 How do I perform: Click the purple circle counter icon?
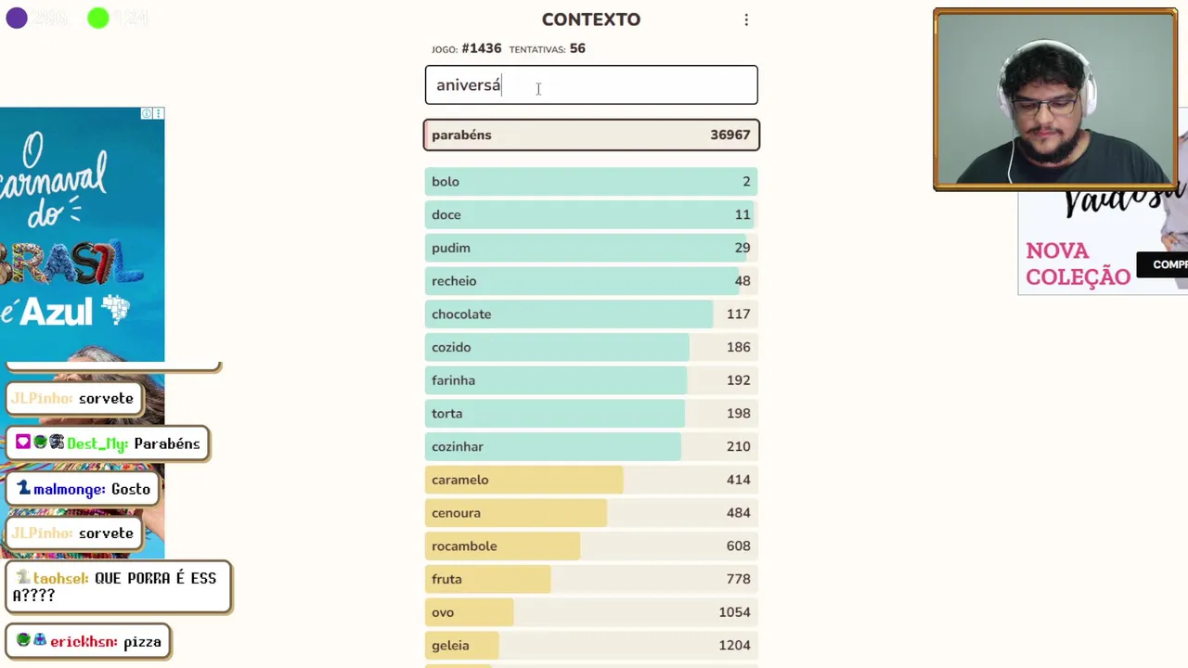point(17,18)
